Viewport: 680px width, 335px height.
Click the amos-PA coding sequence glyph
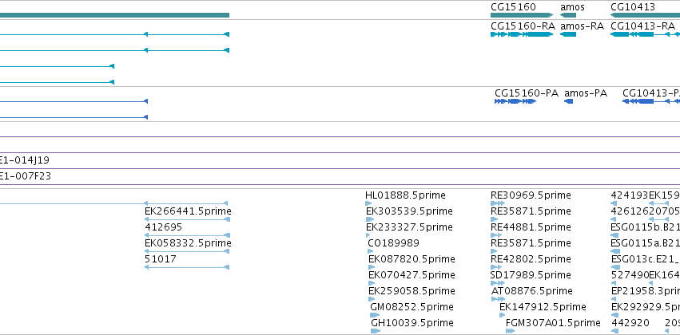[569, 101]
